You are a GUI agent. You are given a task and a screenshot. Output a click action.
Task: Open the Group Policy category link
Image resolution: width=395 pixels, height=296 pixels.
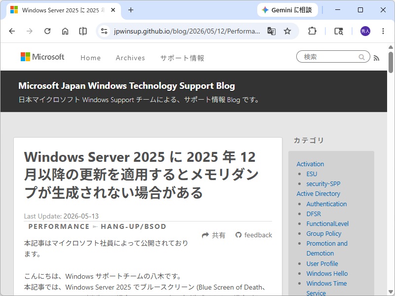(324, 233)
